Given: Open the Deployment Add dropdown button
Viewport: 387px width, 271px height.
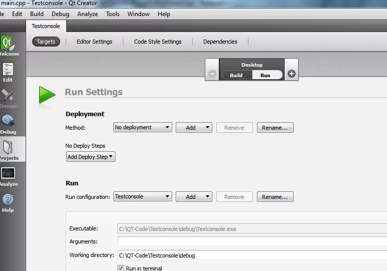Looking at the screenshot, I should [194, 128].
